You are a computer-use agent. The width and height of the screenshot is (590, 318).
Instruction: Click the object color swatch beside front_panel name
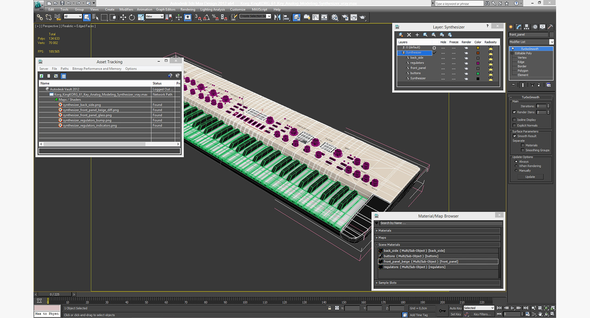[551, 35]
